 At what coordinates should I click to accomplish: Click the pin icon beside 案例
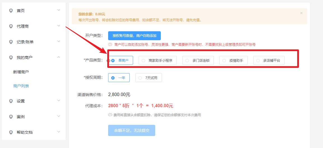pyautogui.click(x=11, y=117)
